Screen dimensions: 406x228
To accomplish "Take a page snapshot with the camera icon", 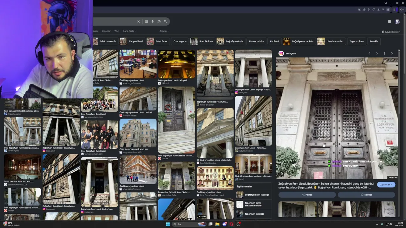I will point(364,9).
